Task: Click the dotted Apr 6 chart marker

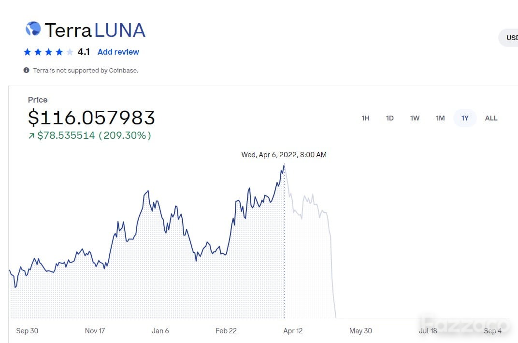Action: point(285,241)
